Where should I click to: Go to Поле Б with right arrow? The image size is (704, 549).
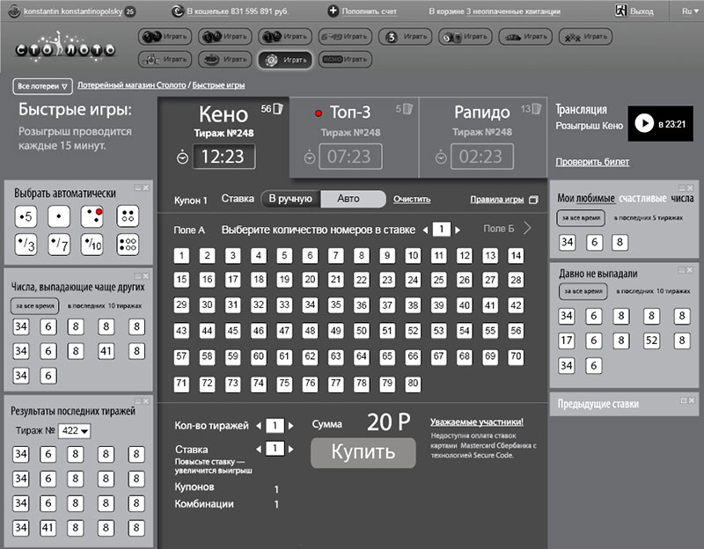pyautogui.click(x=527, y=229)
